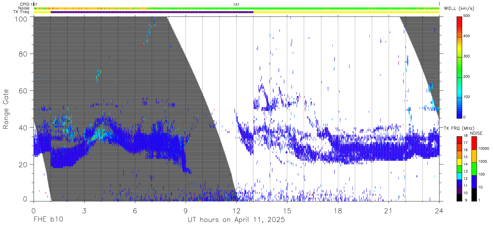Select the 15 tick on TX FRQ legend
Viewport: 494px width, 228px height.
[466, 158]
